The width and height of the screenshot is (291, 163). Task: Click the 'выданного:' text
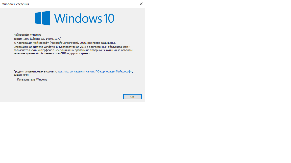pos(21,75)
